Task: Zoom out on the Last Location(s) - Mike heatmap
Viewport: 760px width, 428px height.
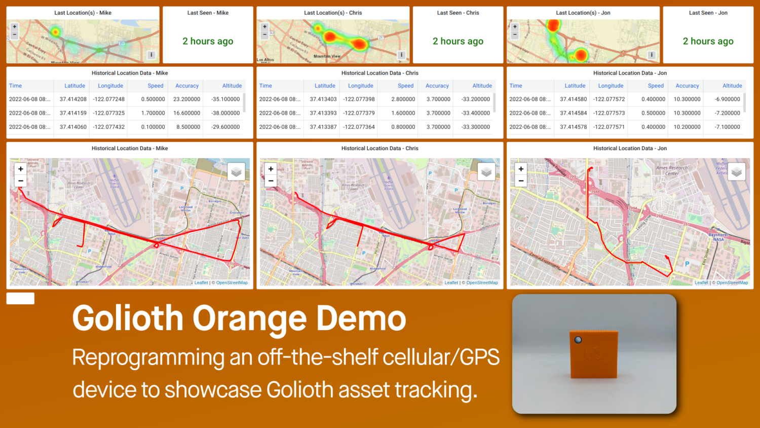Action: [14, 34]
